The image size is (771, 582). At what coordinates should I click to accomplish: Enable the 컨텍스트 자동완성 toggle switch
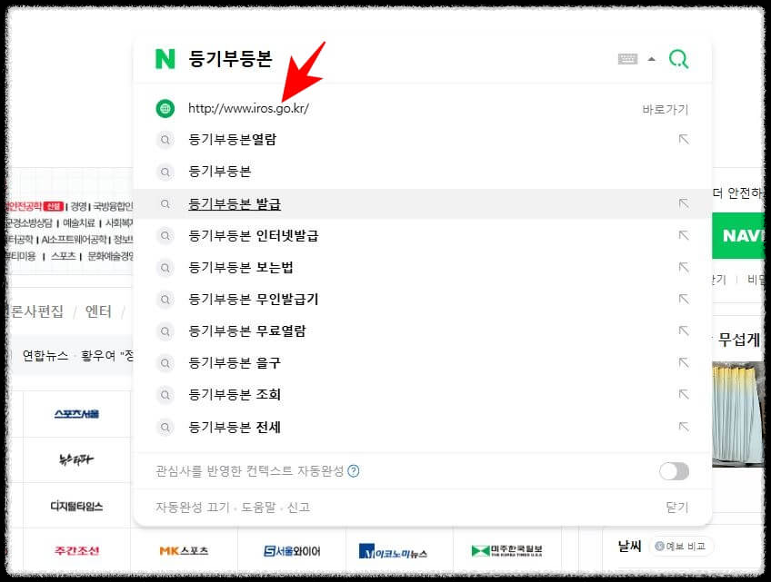click(x=673, y=471)
